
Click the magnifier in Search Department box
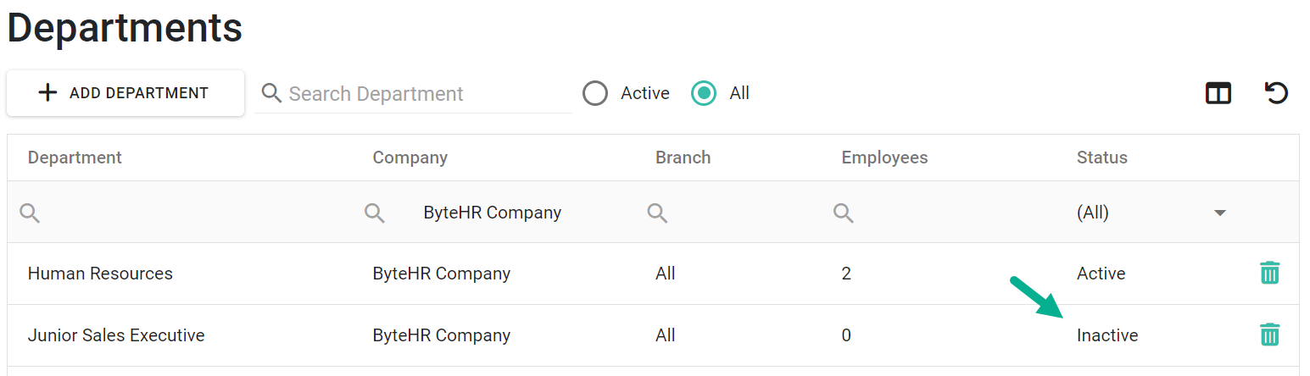[271, 92]
